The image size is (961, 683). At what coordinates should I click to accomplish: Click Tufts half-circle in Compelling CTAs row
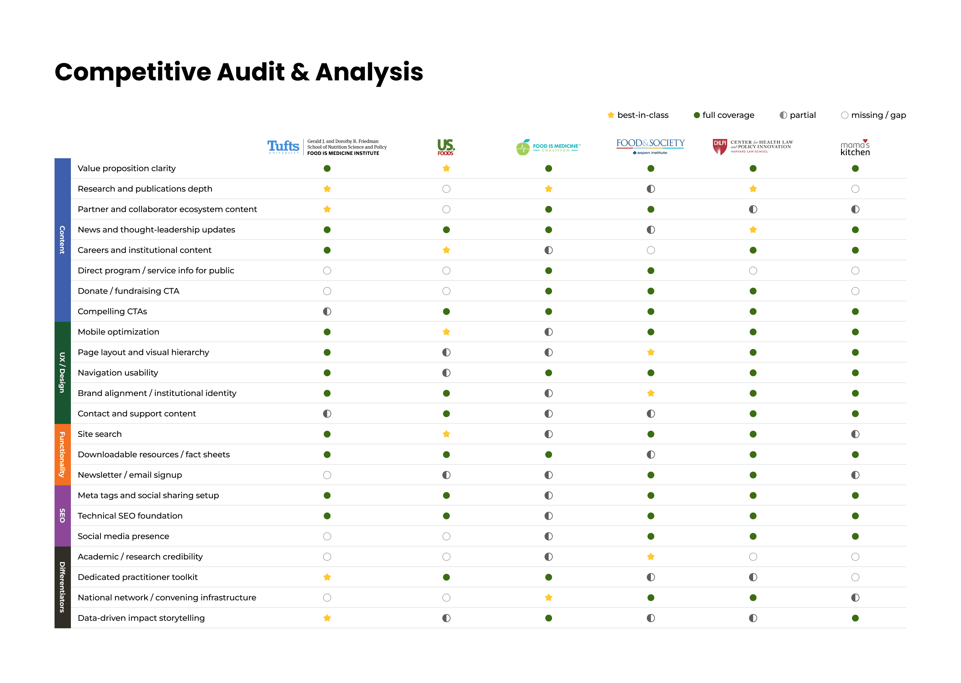(x=327, y=311)
